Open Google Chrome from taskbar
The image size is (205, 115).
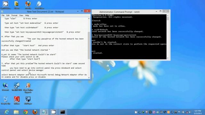click(26, 112)
